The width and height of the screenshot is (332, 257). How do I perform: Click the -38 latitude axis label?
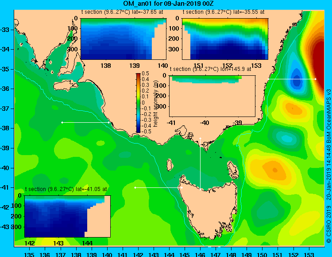tap(5, 128)
